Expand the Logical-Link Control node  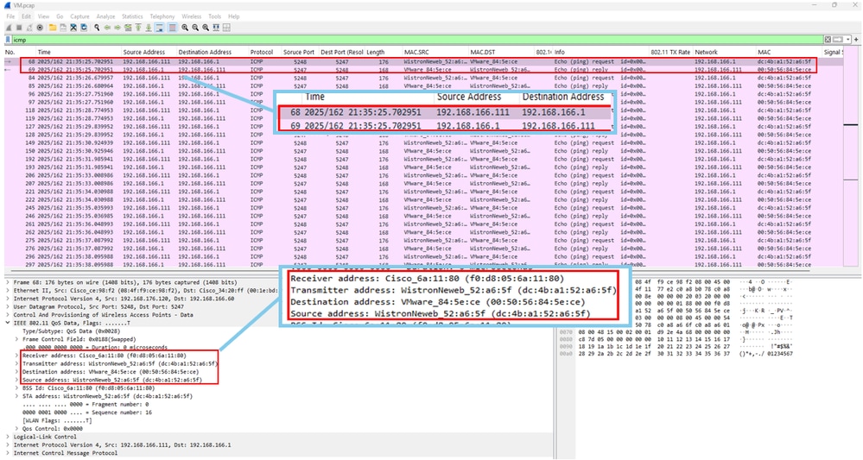pos(8,437)
